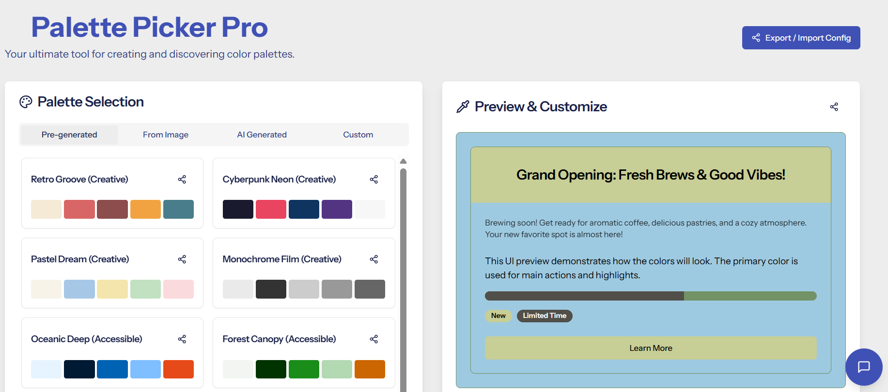Open the chat bubble widget

click(864, 367)
